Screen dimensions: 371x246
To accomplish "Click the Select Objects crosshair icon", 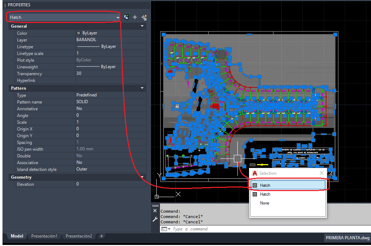I will pos(135,17).
